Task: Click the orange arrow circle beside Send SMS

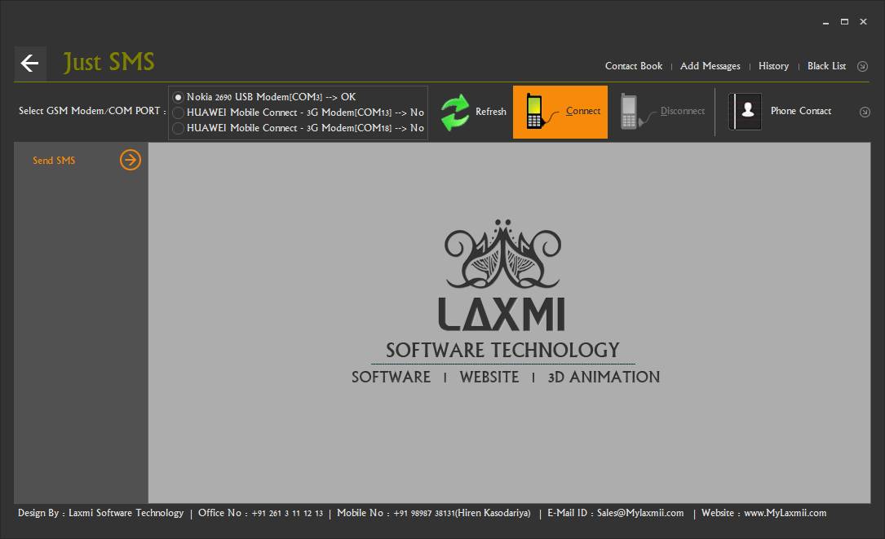Action: pyautogui.click(x=131, y=160)
